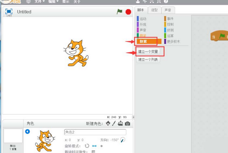The image size is (228, 153).
Task: Click the globe language icon
Action: pos(28,1)
